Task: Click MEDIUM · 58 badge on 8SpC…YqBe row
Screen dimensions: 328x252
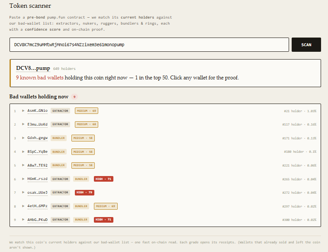Action: [83, 151]
